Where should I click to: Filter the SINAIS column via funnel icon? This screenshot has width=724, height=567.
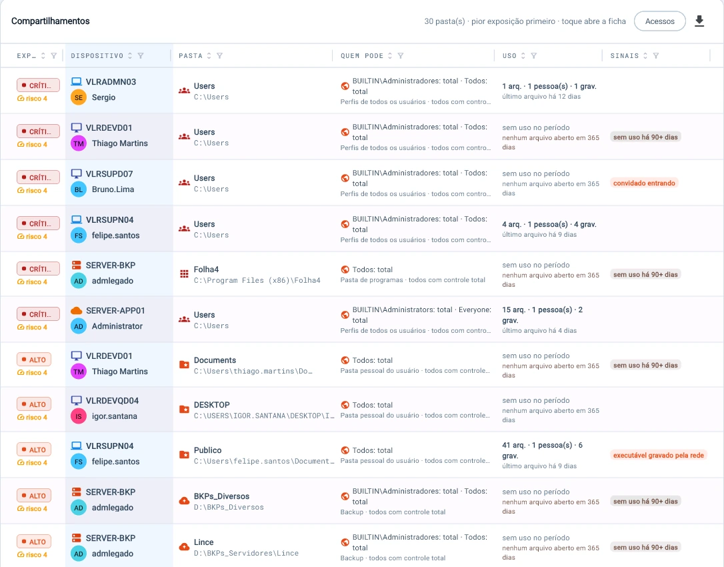655,55
